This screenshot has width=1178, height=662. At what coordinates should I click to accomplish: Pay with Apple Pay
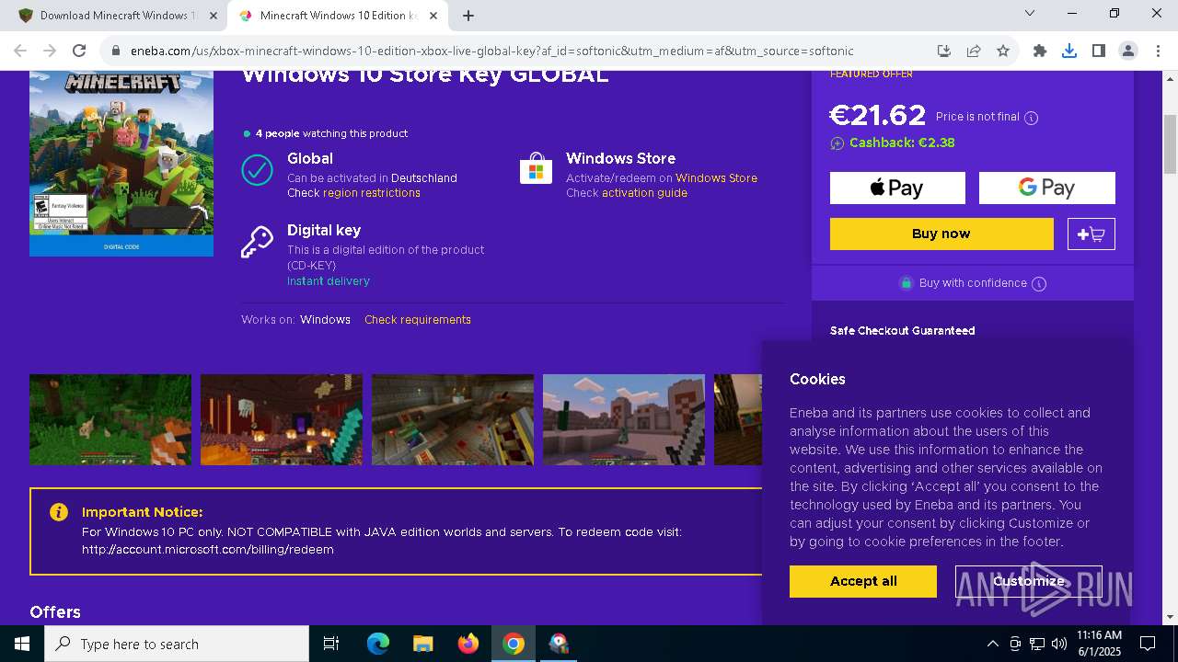tap(897, 188)
